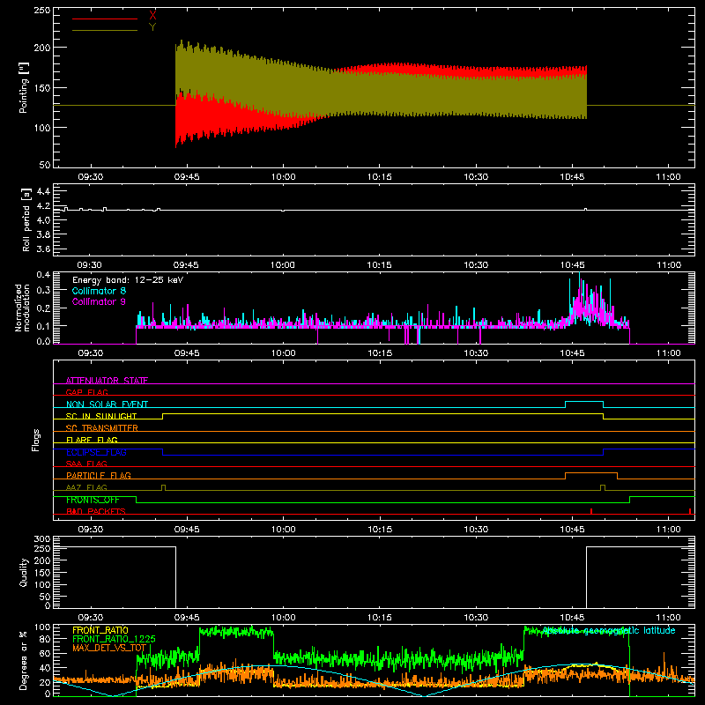This screenshot has width=705, height=705.
Task: Click the 10:45 time label under modulation plot
Action: click(x=572, y=353)
